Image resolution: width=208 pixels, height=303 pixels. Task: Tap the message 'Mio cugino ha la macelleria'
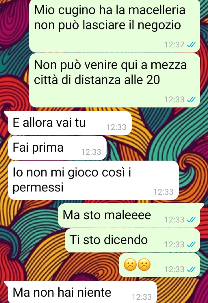pos(114,26)
